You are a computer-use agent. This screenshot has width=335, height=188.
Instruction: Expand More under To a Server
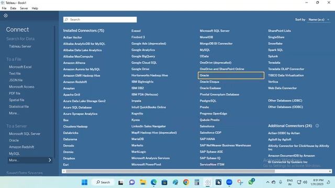30,160
